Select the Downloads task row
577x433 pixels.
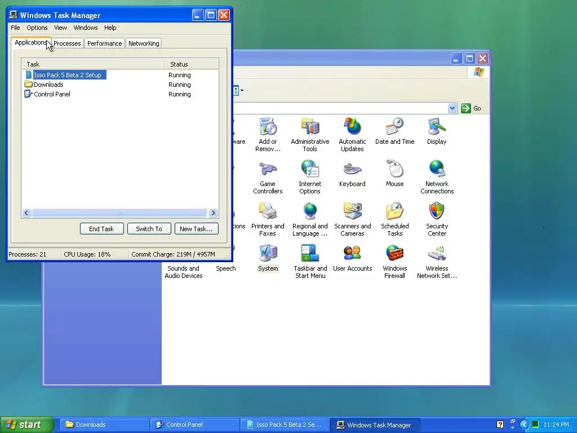tap(120, 85)
